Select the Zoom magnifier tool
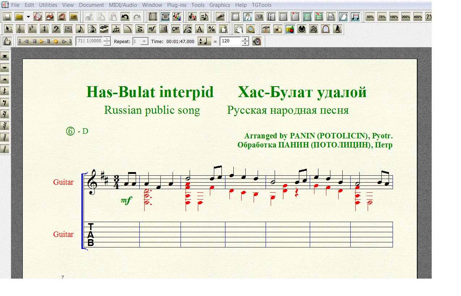This screenshot has width=461, height=296. (250, 29)
